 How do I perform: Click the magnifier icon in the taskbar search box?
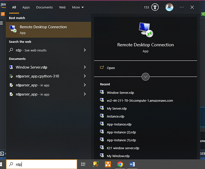coord(11,164)
